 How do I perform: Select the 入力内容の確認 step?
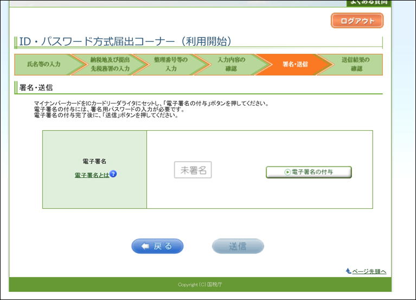(x=232, y=65)
